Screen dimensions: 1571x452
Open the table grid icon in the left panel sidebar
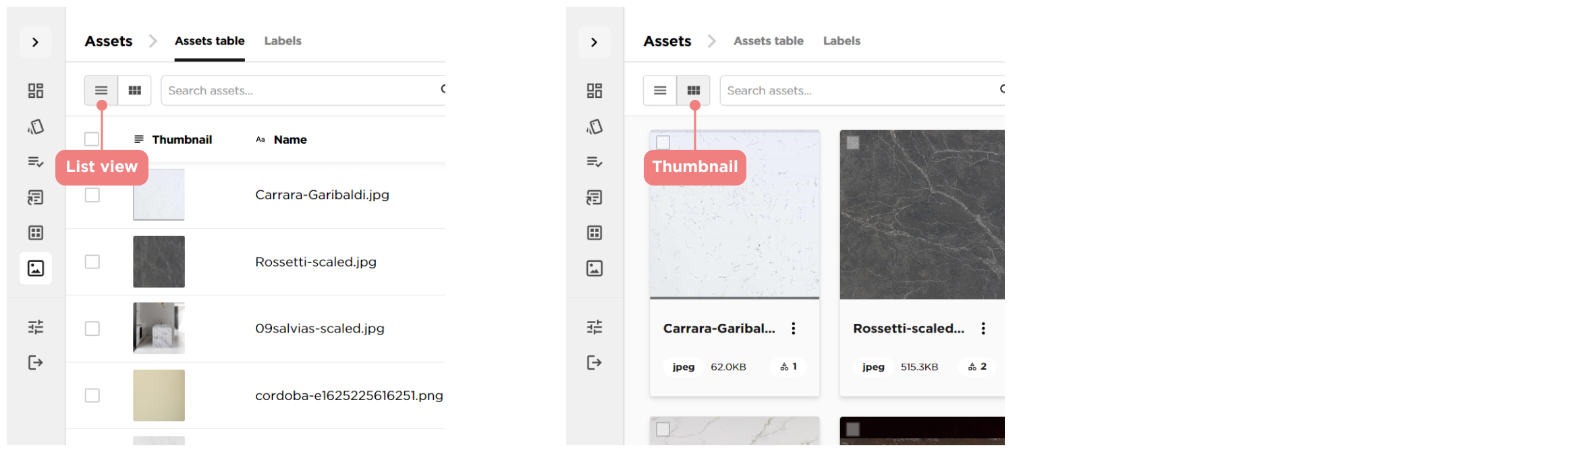click(x=36, y=233)
